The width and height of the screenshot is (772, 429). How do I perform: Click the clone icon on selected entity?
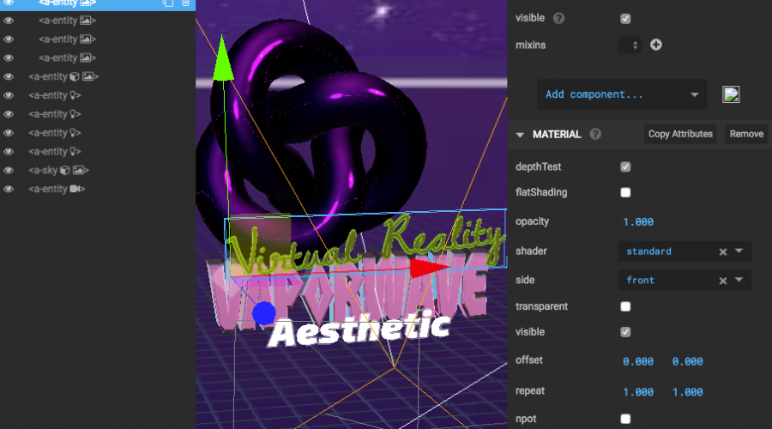[x=168, y=3]
